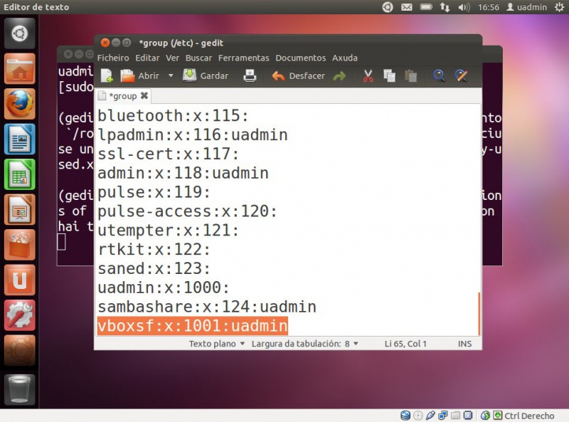This screenshot has height=422, width=569.
Task: Copy selection with the copy icon
Action: pos(389,76)
